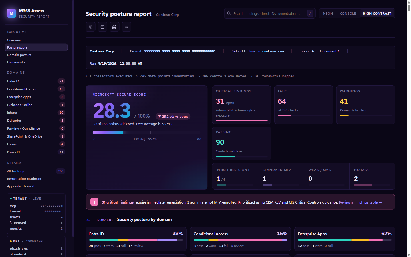Toggle light theme with the sun icon
The image size is (411, 257).
coord(90,27)
